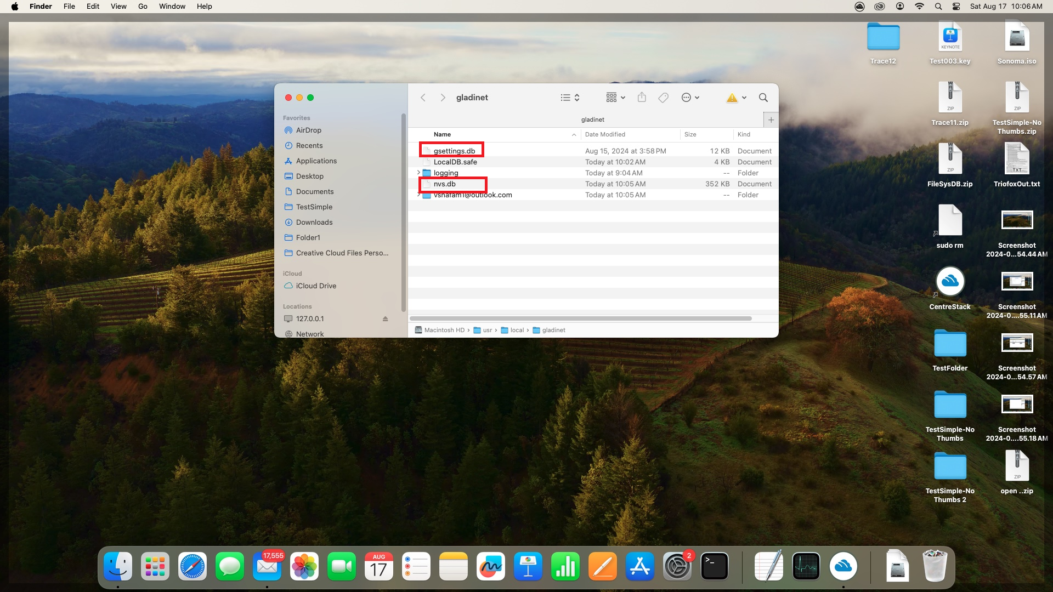This screenshot has height=592, width=1053.
Task: Open Numbers from the Dock
Action: 565,567
